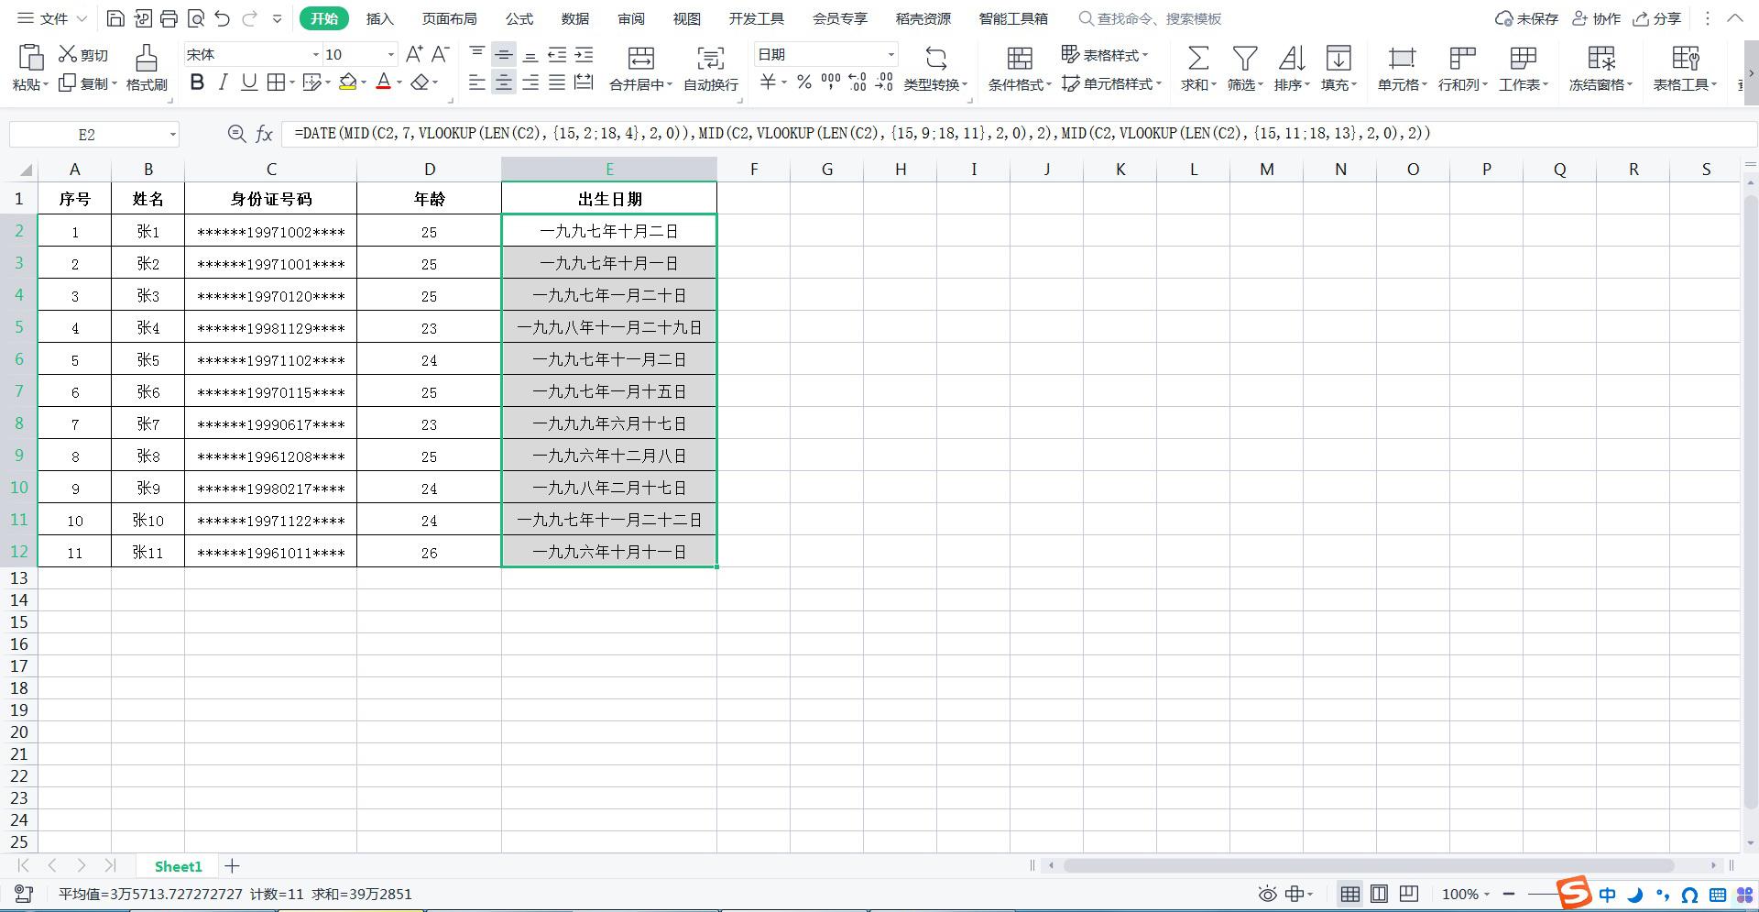
Task: Click the Freeze Panes (冻结窗格) icon
Action: pyautogui.click(x=1601, y=59)
